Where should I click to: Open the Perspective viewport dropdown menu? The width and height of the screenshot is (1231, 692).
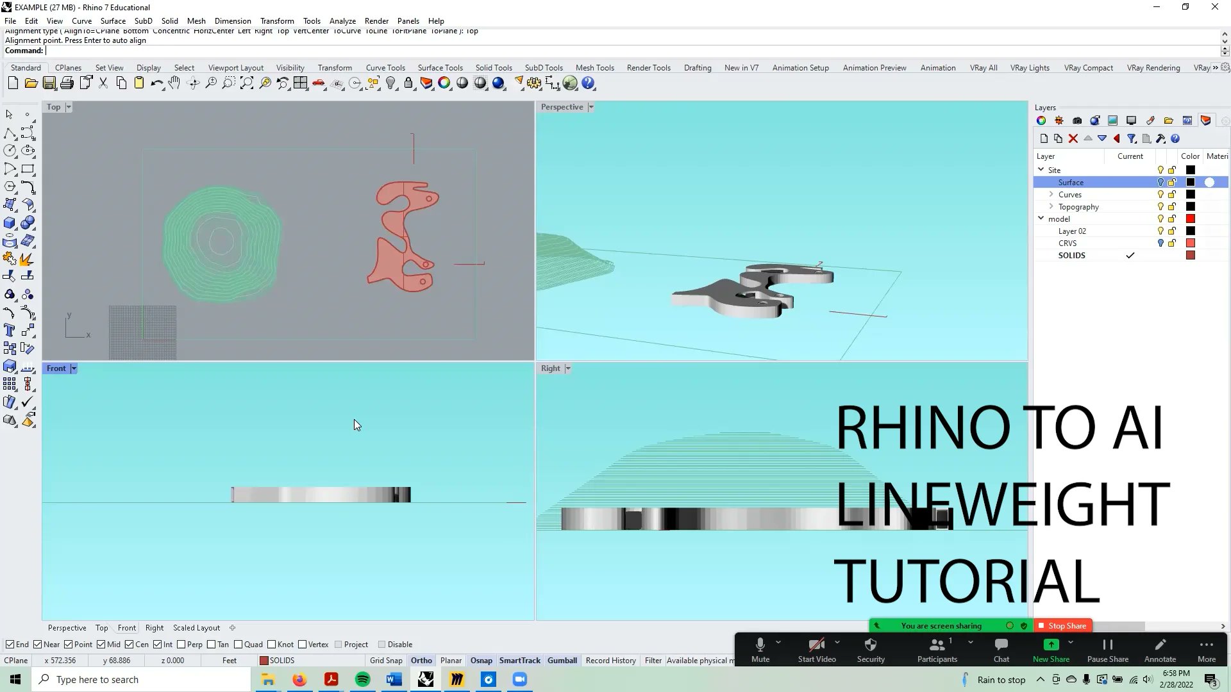[590, 107]
